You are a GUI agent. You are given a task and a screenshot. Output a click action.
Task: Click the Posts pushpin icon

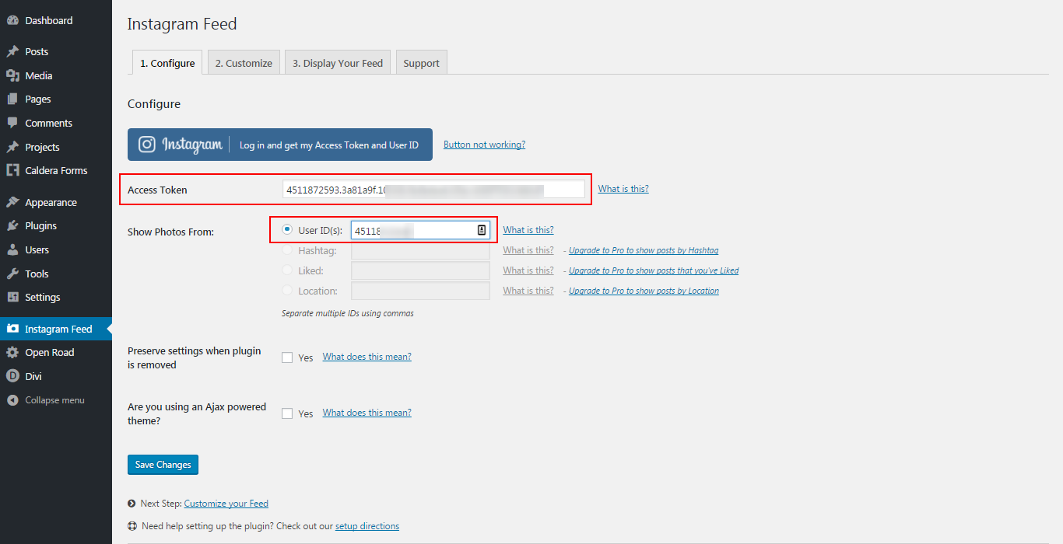click(x=12, y=52)
